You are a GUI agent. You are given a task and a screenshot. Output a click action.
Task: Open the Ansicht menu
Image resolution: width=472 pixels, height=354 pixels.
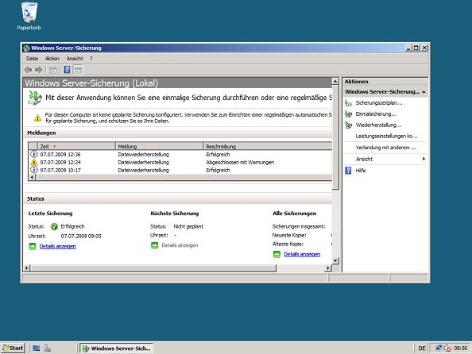tap(75, 59)
